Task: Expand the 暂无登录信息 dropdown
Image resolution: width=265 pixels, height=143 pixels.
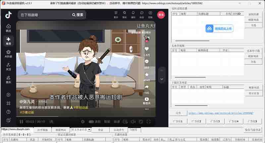Action: click(x=89, y=130)
